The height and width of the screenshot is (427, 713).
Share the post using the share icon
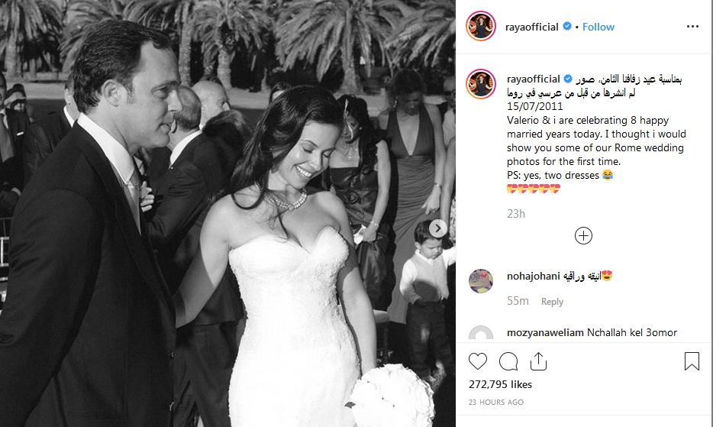(538, 361)
